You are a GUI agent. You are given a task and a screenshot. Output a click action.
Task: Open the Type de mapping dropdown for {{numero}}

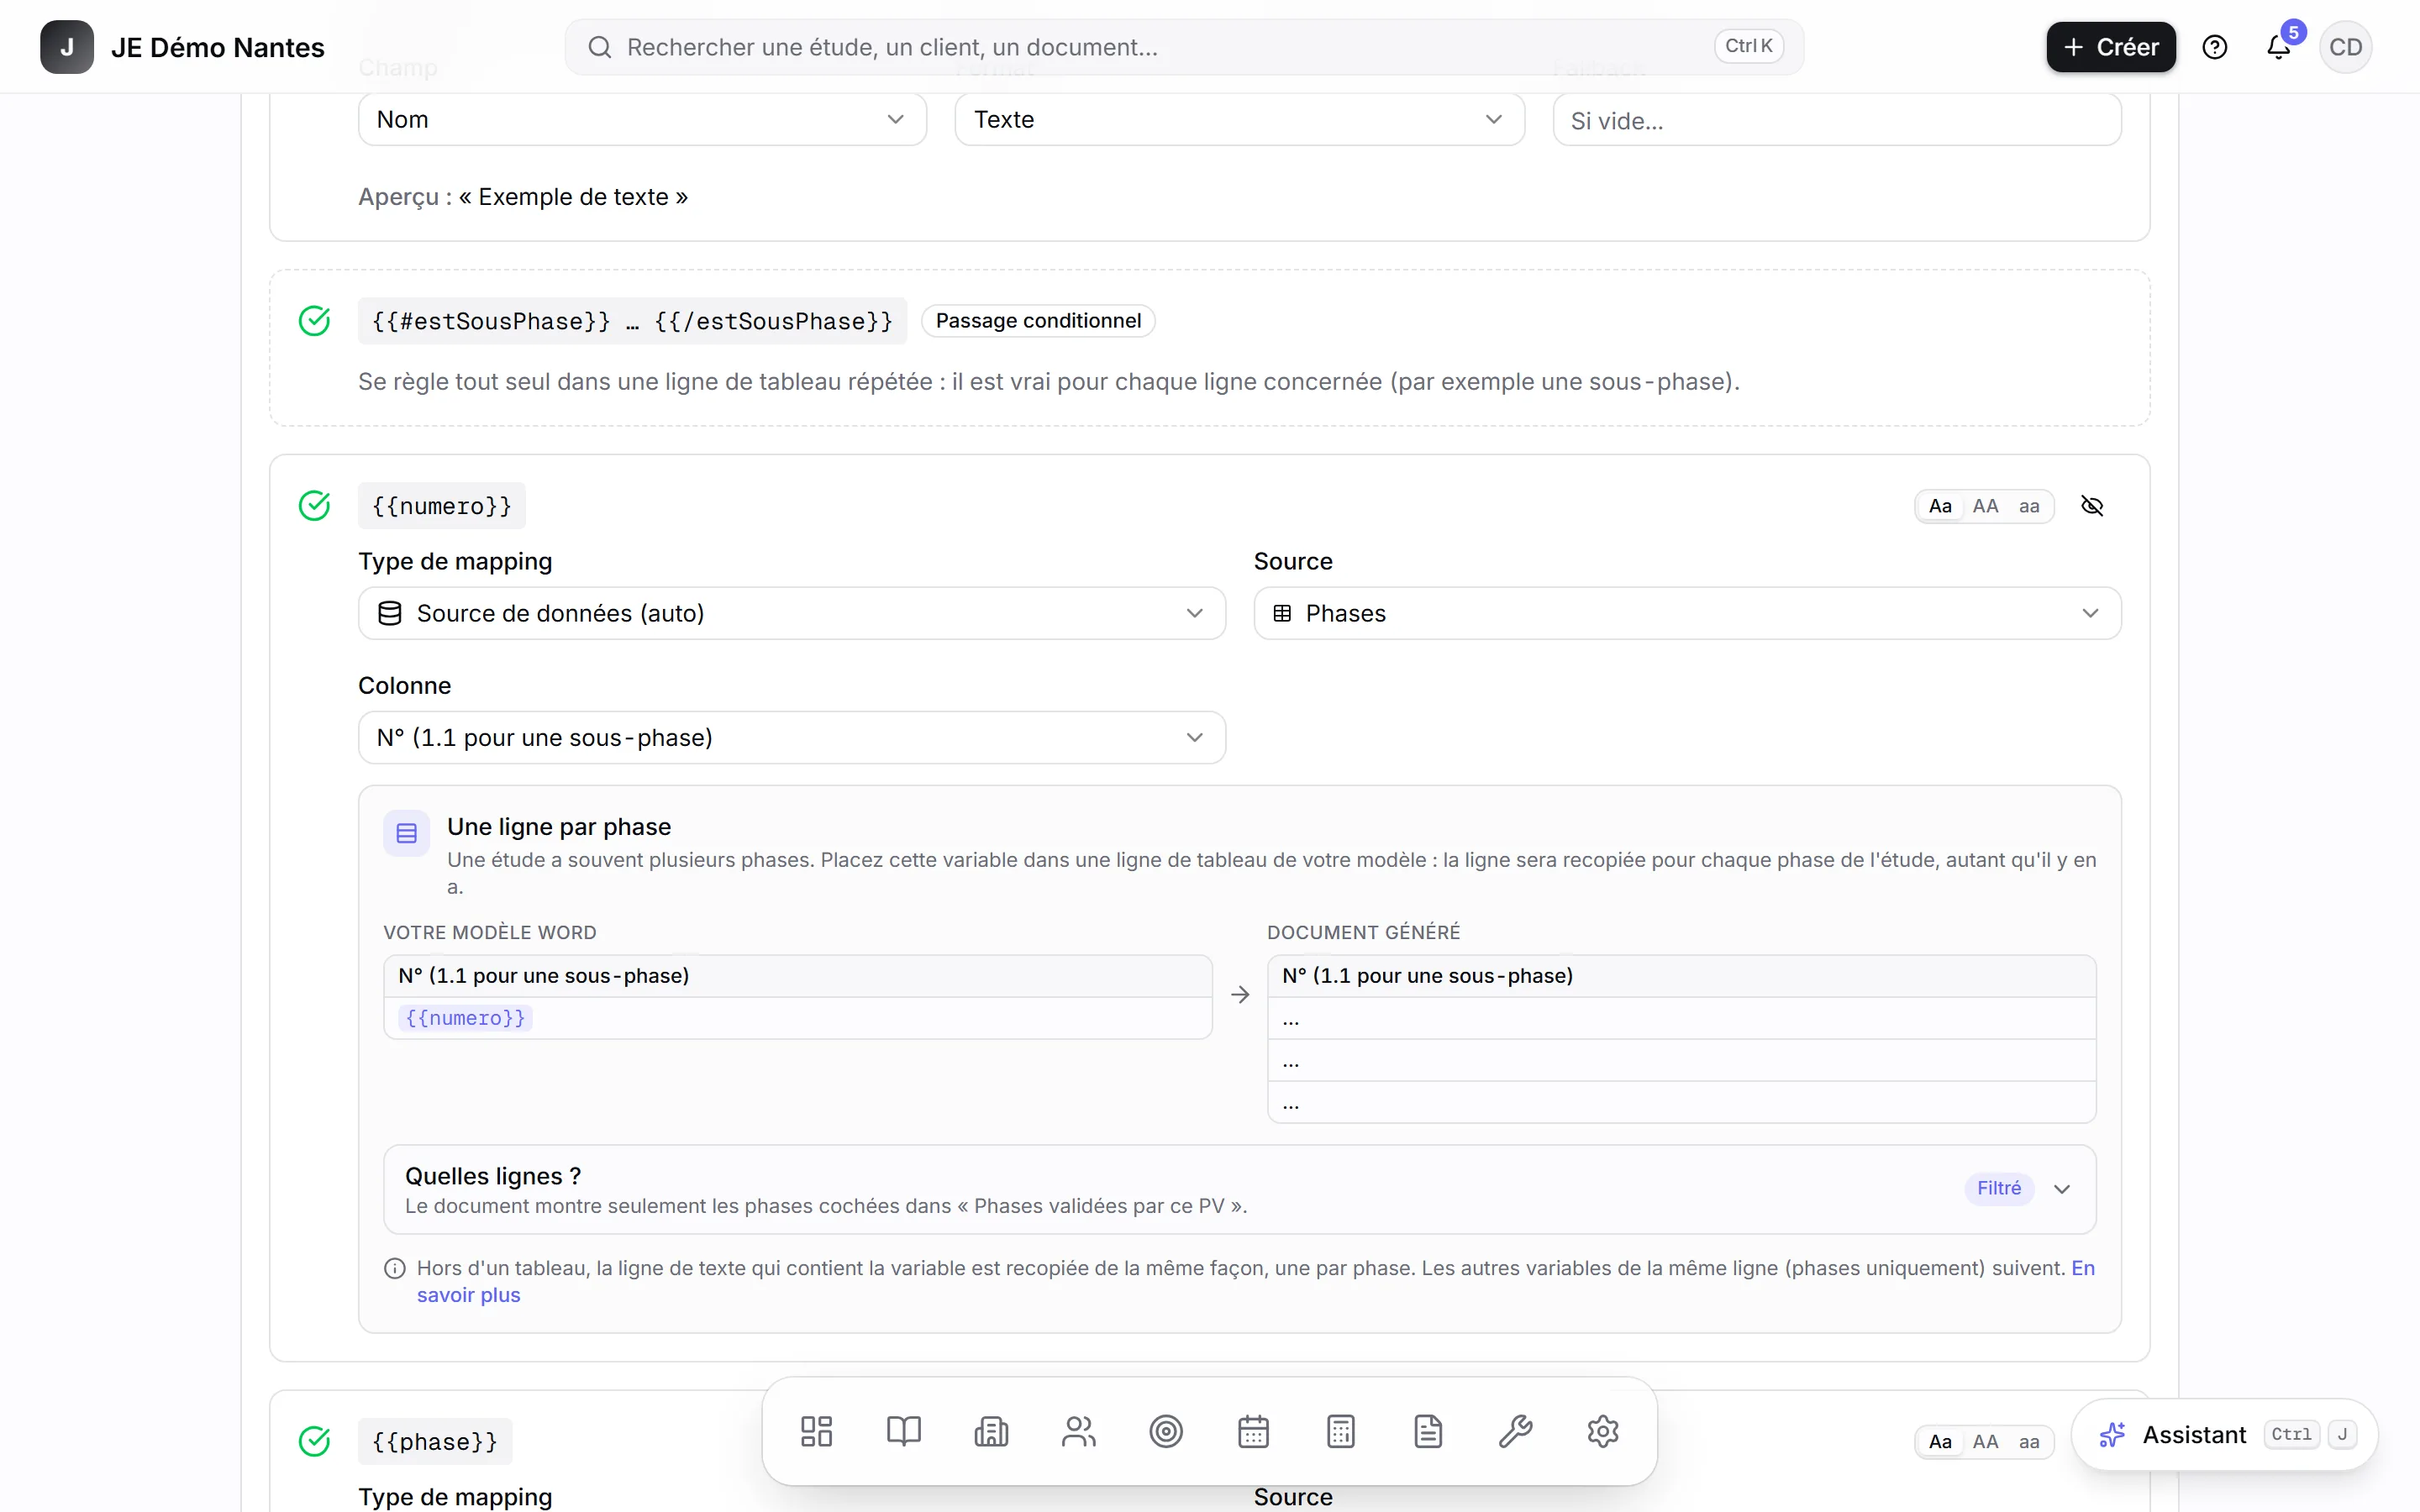click(x=792, y=613)
